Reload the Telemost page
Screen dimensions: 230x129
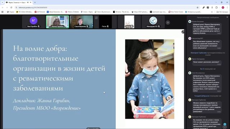[x=11, y=8]
